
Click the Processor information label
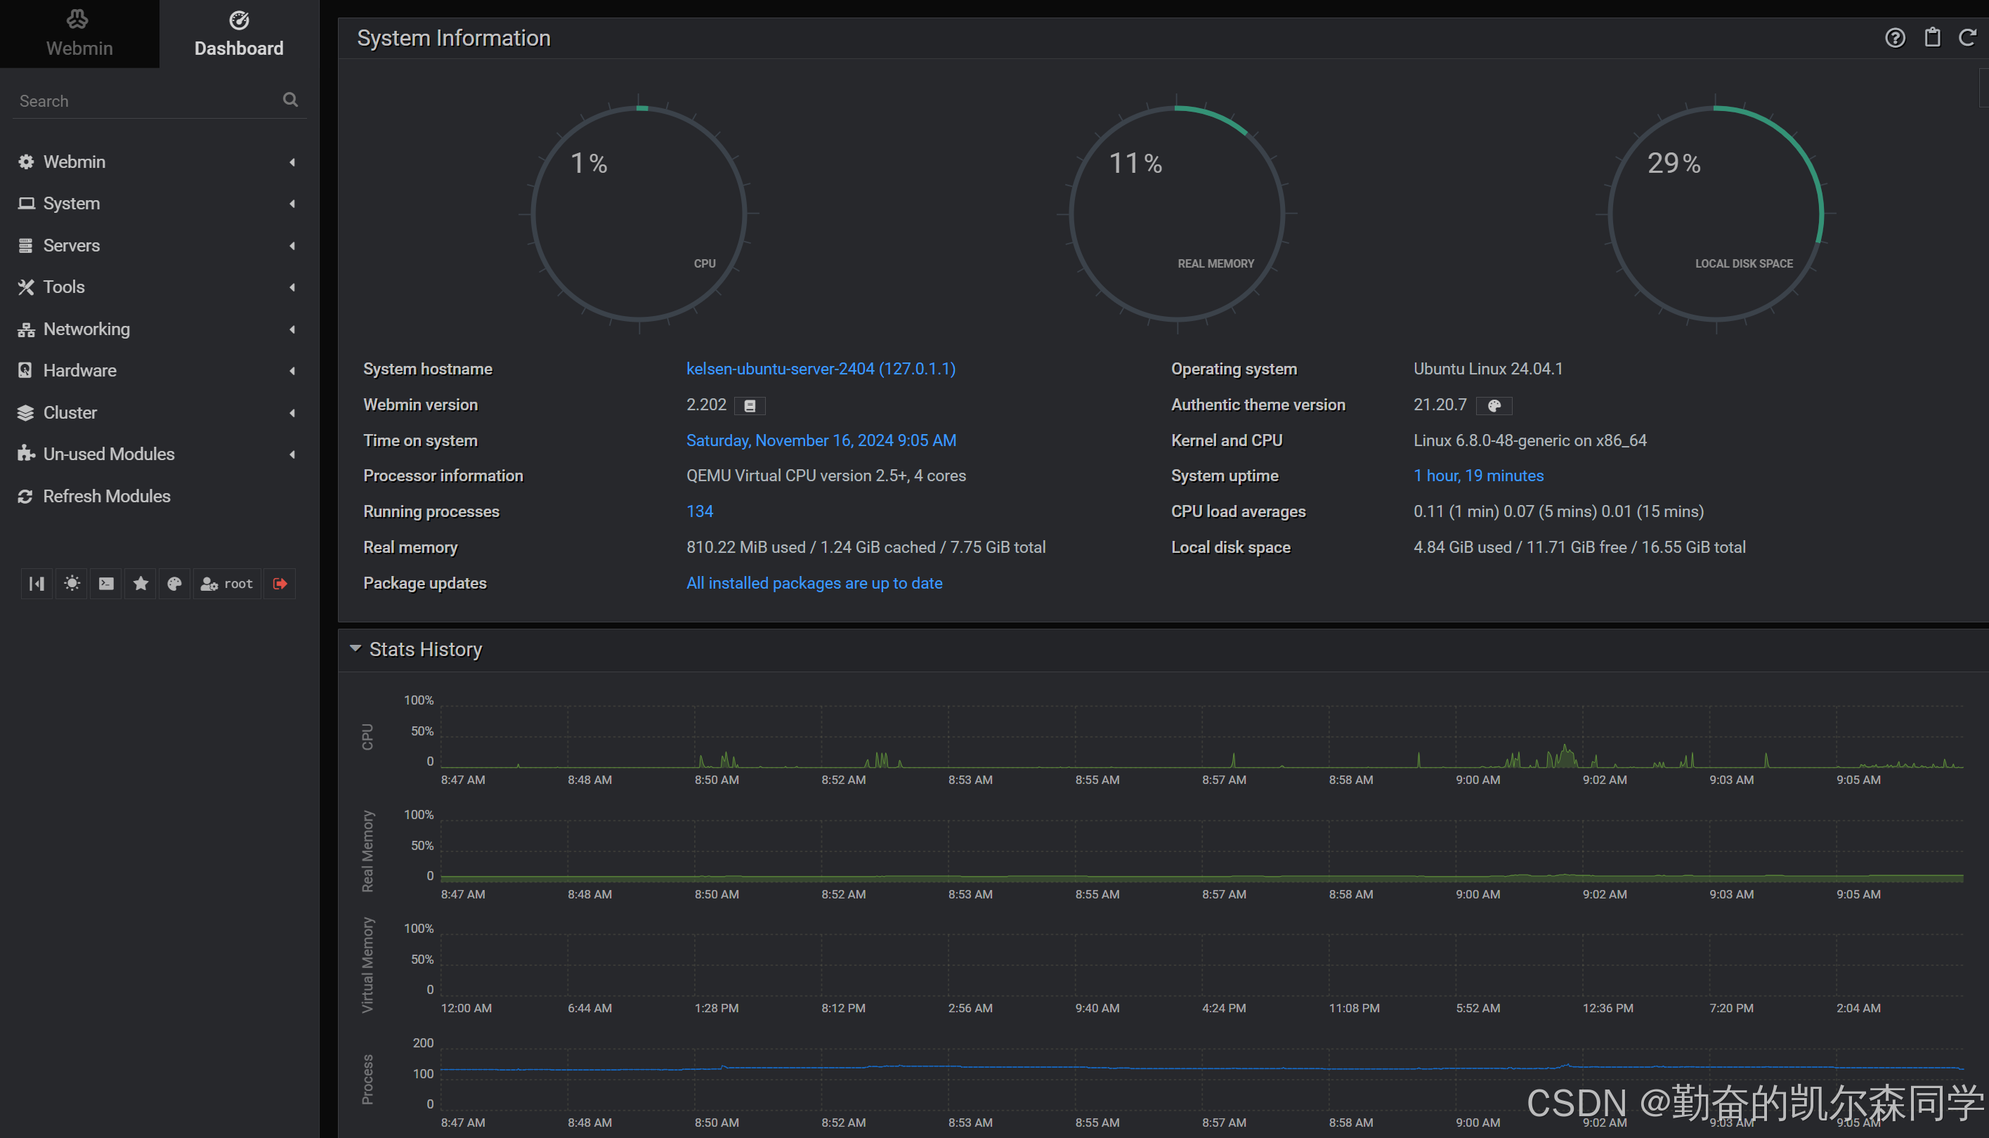click(x=443, y=475)
